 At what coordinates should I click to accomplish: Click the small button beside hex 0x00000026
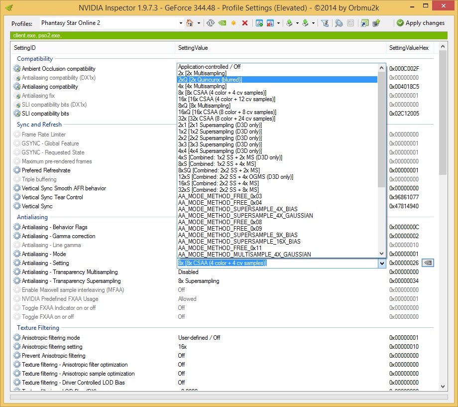tap(428, 263)
